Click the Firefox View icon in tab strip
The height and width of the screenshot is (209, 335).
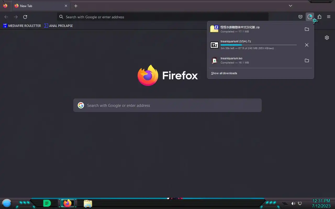pyautogui.click(x=5, y=6)
